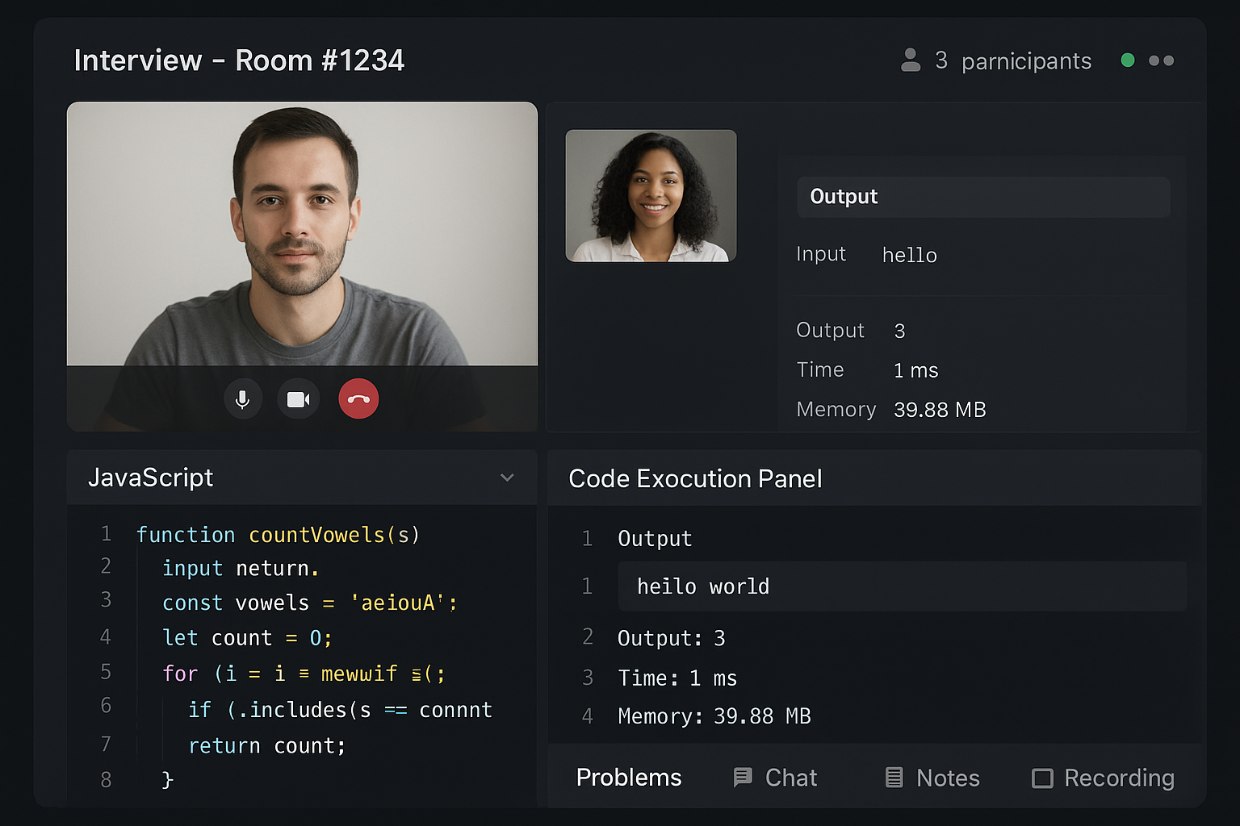Click code line 4 'let count = 0'
The image size is (1240, 826).
pyautogui.click(x=247, y=638)
